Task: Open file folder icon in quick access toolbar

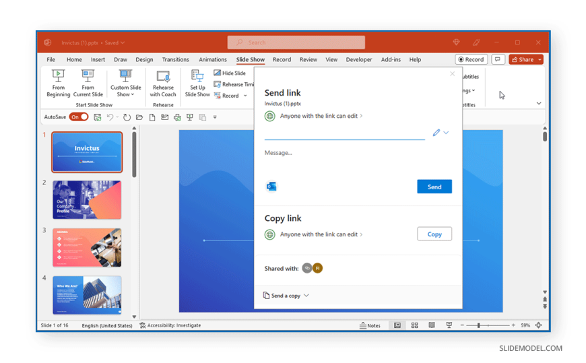Action: (x=139, y=117)
